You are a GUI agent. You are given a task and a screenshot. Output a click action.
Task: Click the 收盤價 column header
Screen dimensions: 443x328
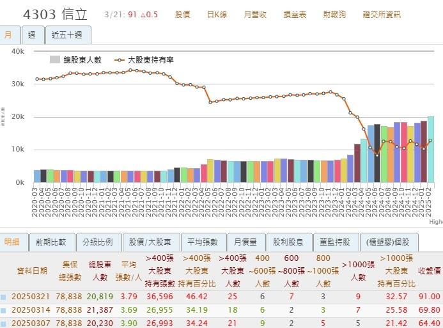429,270
